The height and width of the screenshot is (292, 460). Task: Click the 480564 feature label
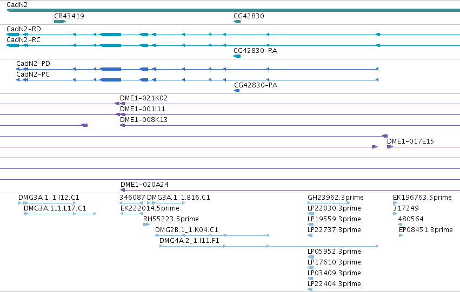click(411, 219)
